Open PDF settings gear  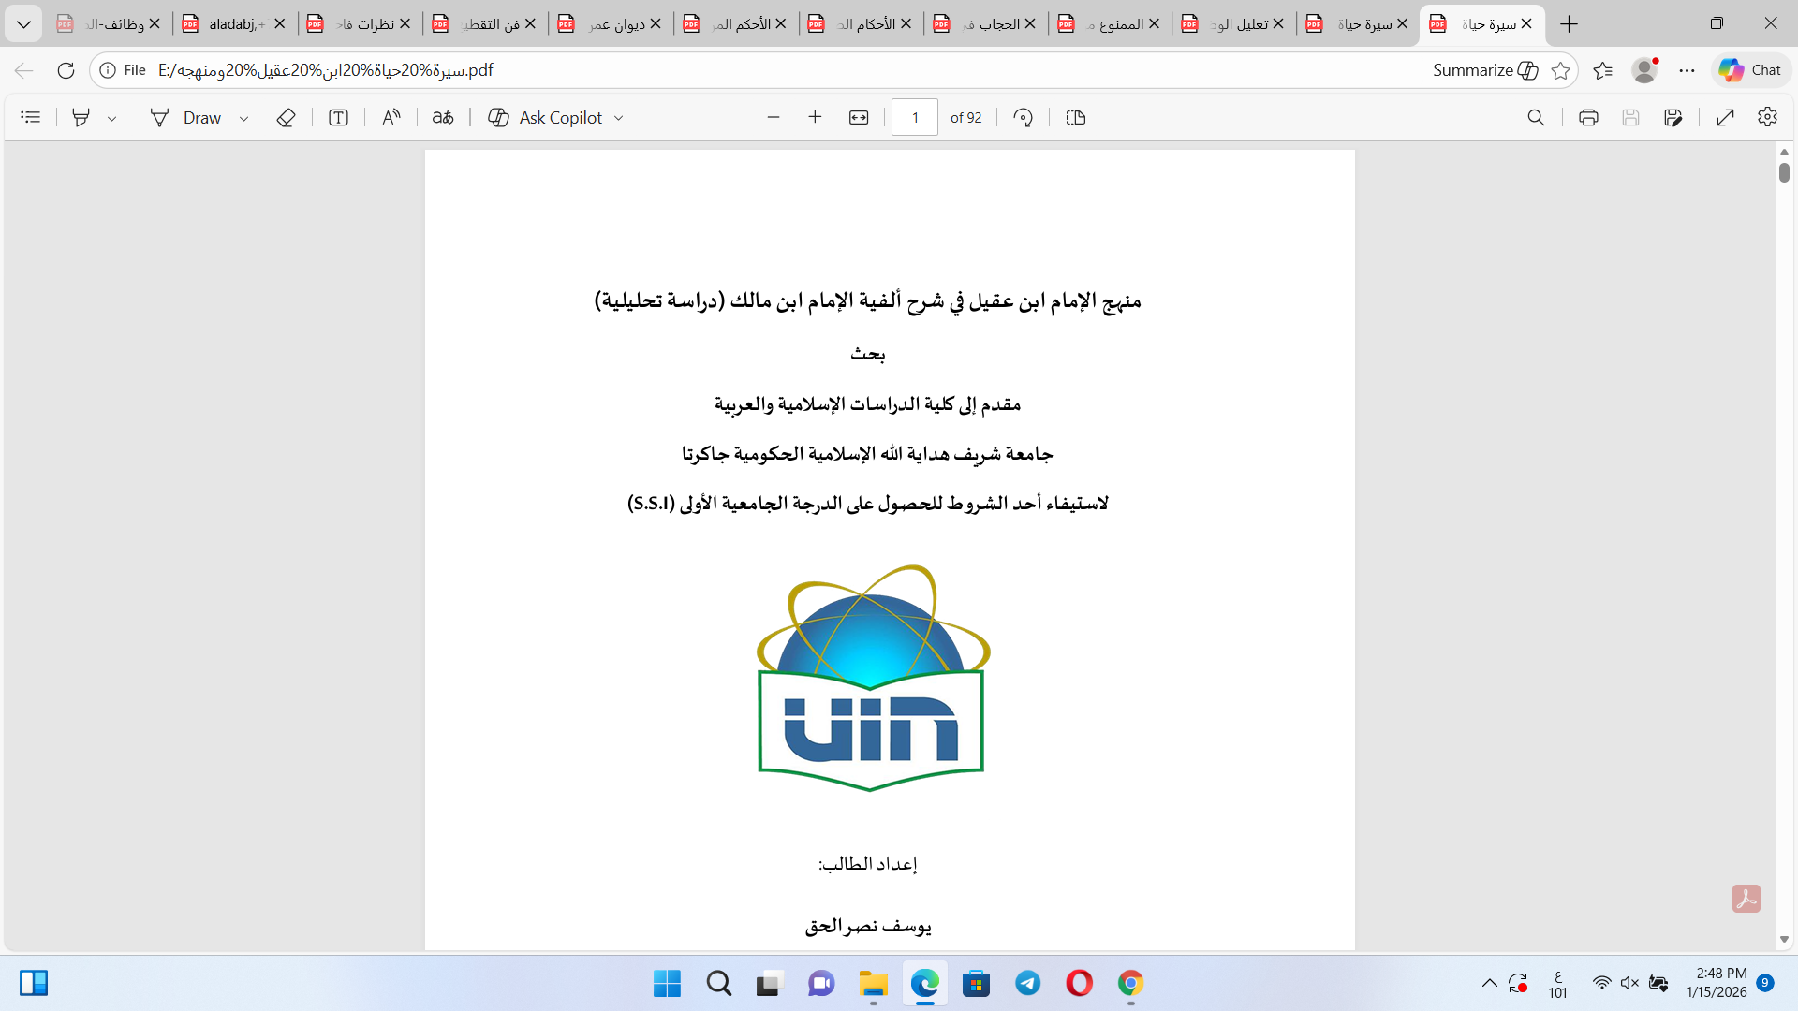pyautogui.click(x=1767, y=117)
